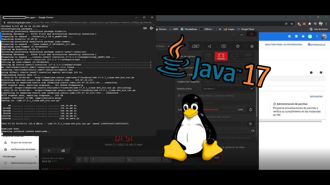
Task: Open Chrome three-dot menu
Action: point(326,24)
